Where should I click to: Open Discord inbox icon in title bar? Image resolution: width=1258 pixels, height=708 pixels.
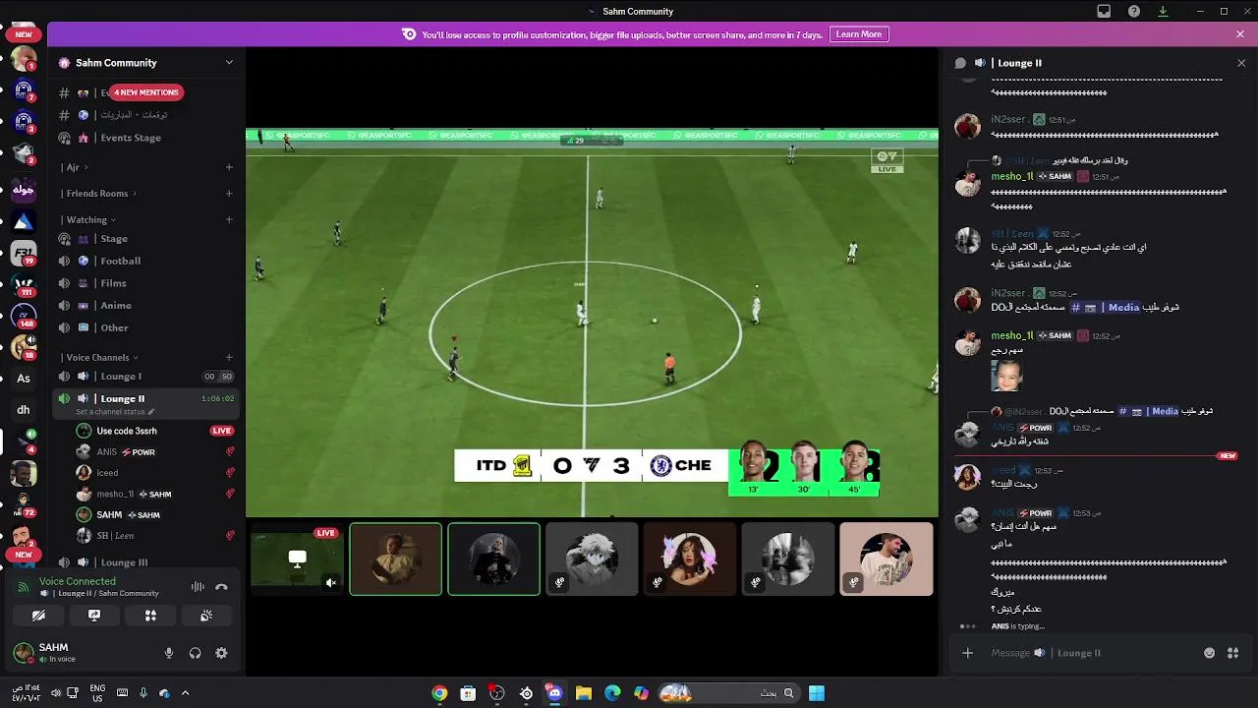pos(1104,12)
